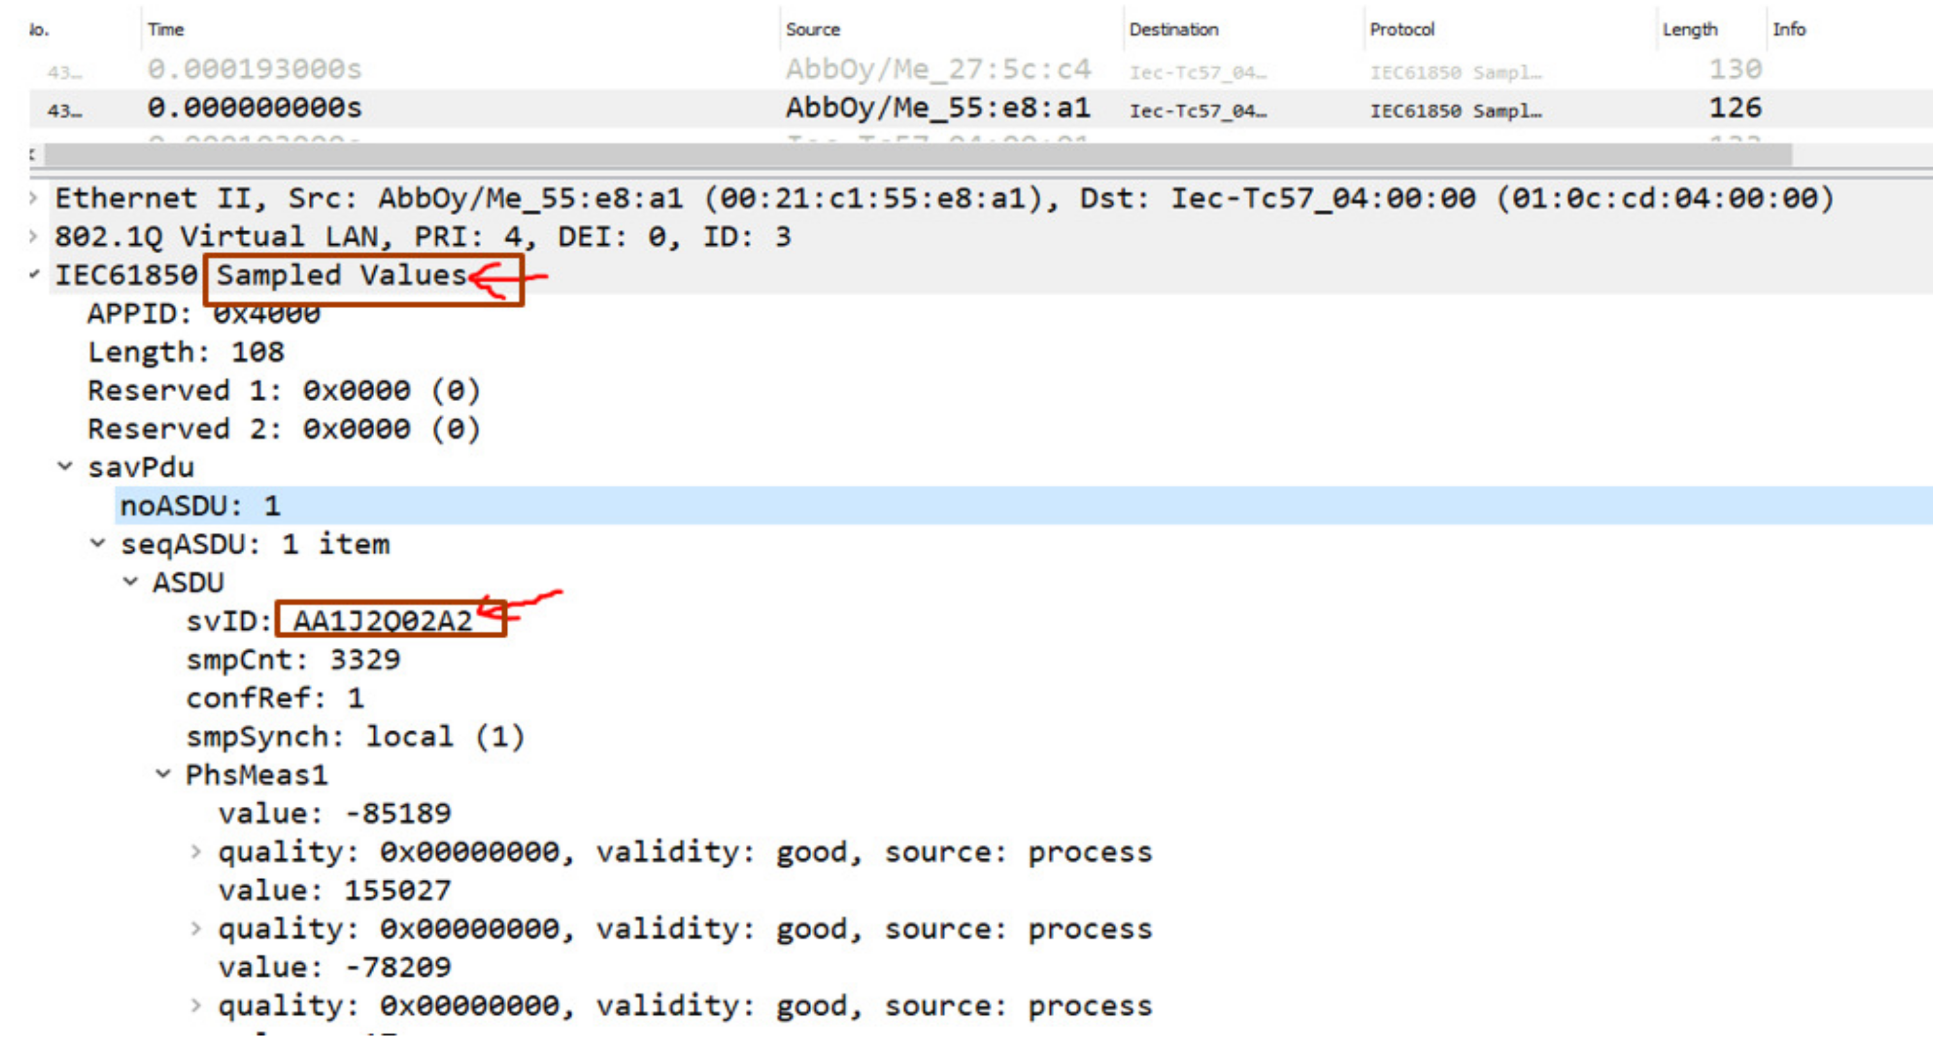Select the svID AA1J2Q02A2 field
Screen dimensions: 1953x1056
[x=383, y=621]
